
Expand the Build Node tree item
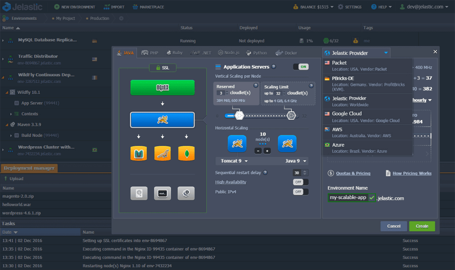11,135
